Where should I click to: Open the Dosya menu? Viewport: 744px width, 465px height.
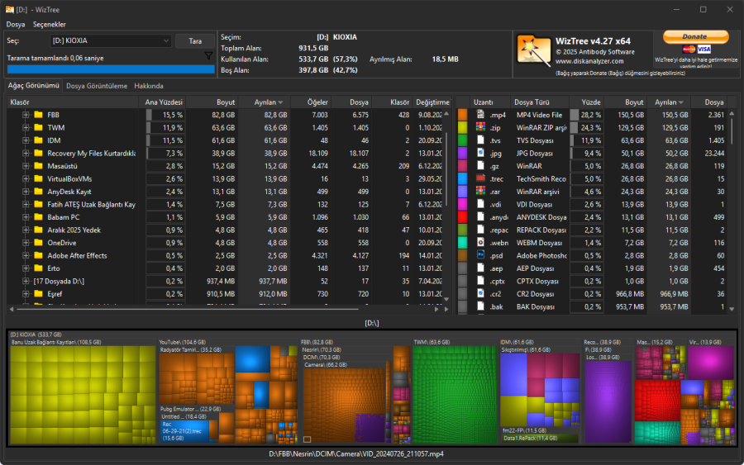pyautogui.click(x=16, y=25)
